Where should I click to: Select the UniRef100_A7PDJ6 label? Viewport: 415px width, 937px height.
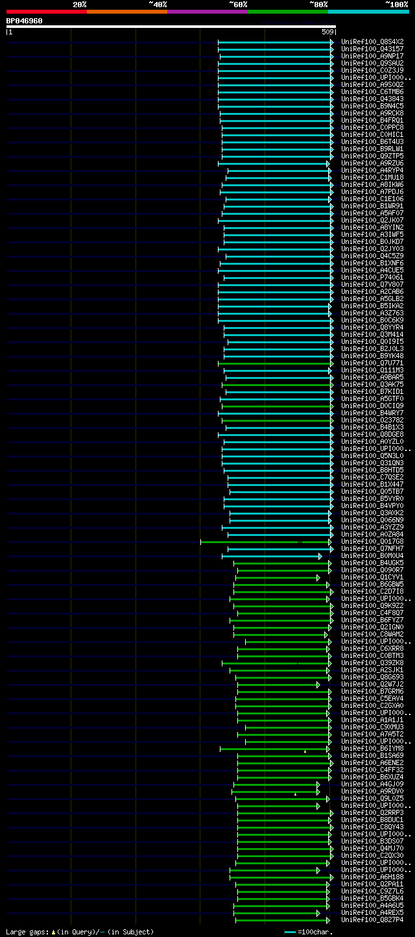373,191
